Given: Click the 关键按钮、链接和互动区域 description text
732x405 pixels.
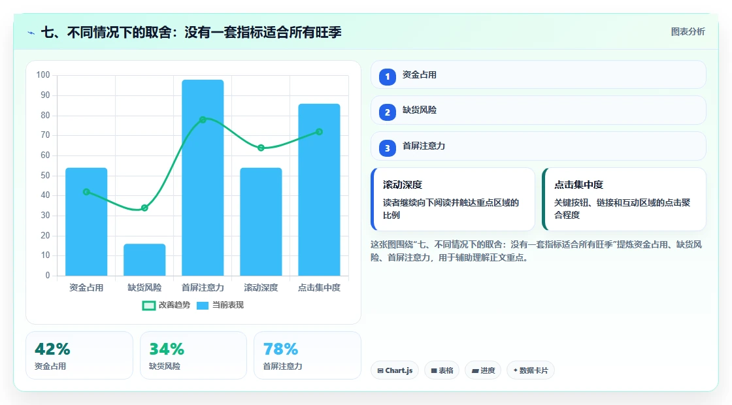Looking at the screenshot, I should pos(622,208).
